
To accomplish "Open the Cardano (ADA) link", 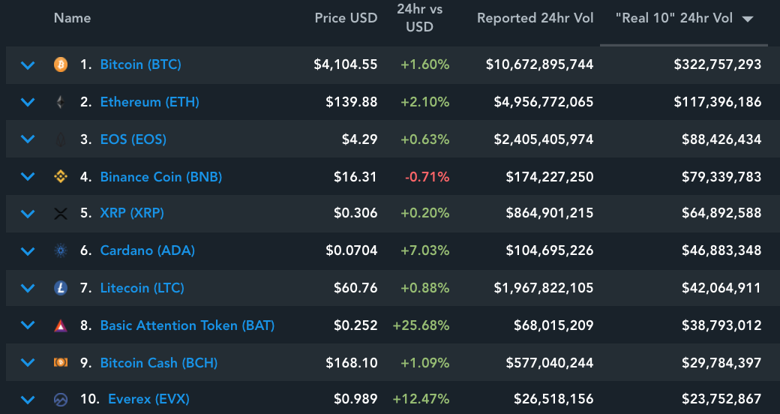I will pos(147,251).
